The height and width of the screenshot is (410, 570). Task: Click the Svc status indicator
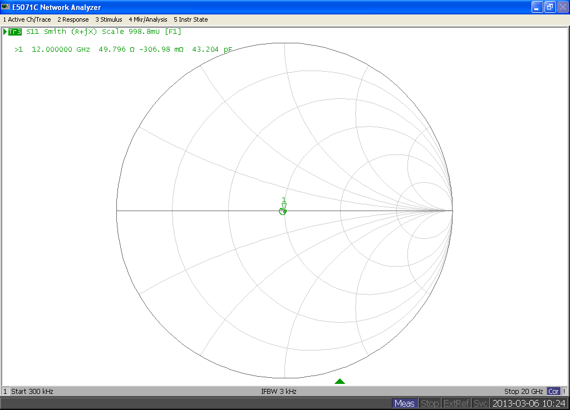(480, 403)
